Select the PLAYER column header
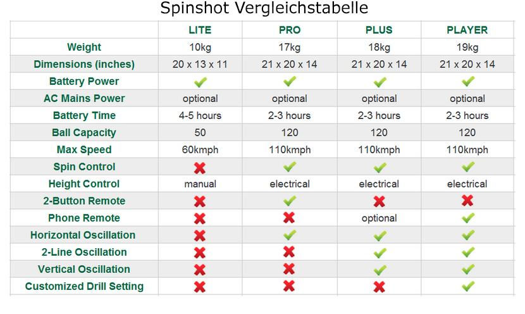This screenshot has height=314, width=525. pyautogui.click(x=467, y=30)
